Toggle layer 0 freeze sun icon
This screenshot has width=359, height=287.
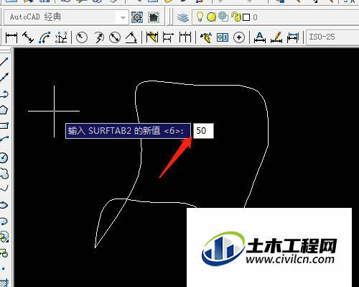click(x=211, y=17)
